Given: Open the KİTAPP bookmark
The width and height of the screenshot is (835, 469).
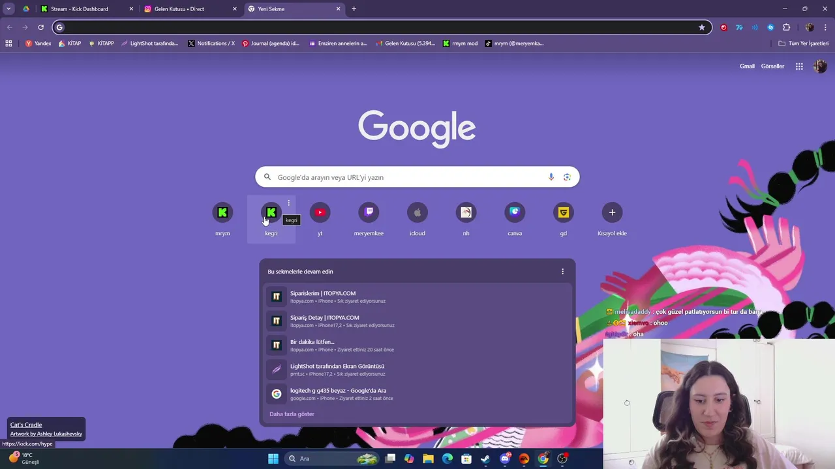Looking at the screenshot, I should point(101,44).
